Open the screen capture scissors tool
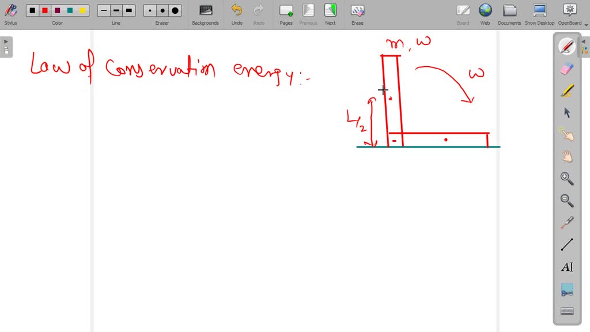590x332 pixels. (566, 291)
